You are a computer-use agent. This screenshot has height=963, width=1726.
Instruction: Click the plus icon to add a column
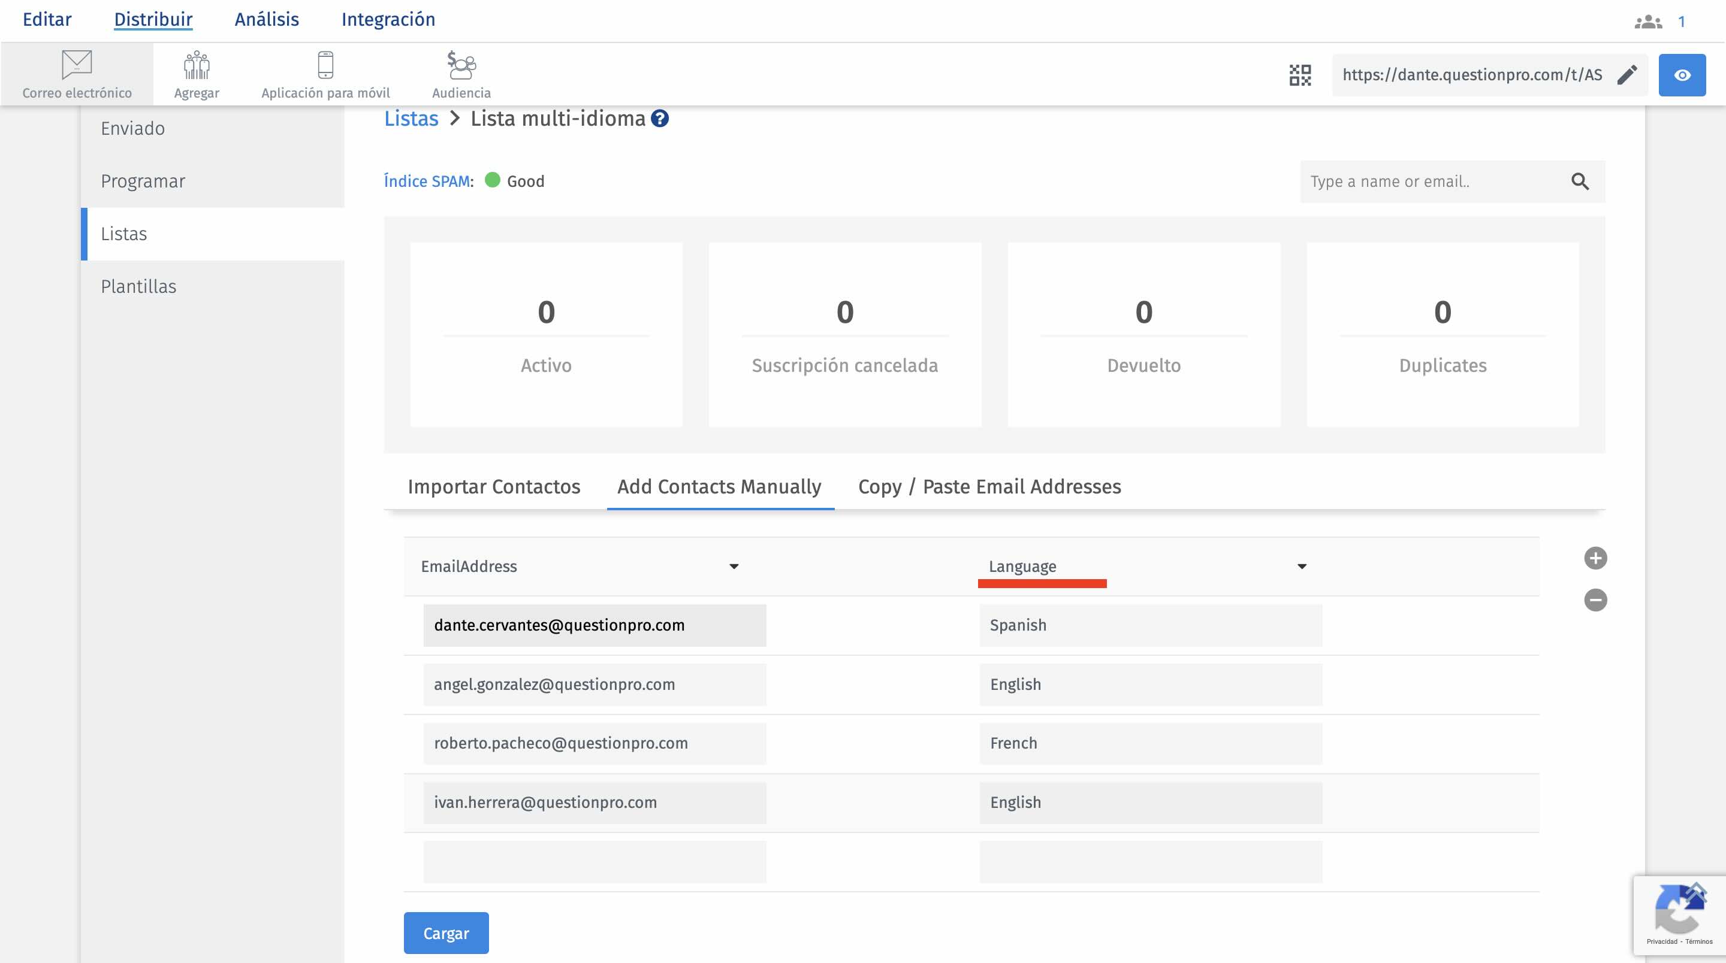click(1595, 558)
